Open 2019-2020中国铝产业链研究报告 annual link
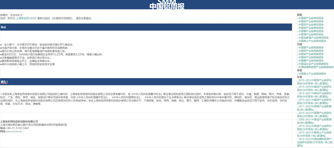This screenshot has width=334, height=148. pos(314,89)
